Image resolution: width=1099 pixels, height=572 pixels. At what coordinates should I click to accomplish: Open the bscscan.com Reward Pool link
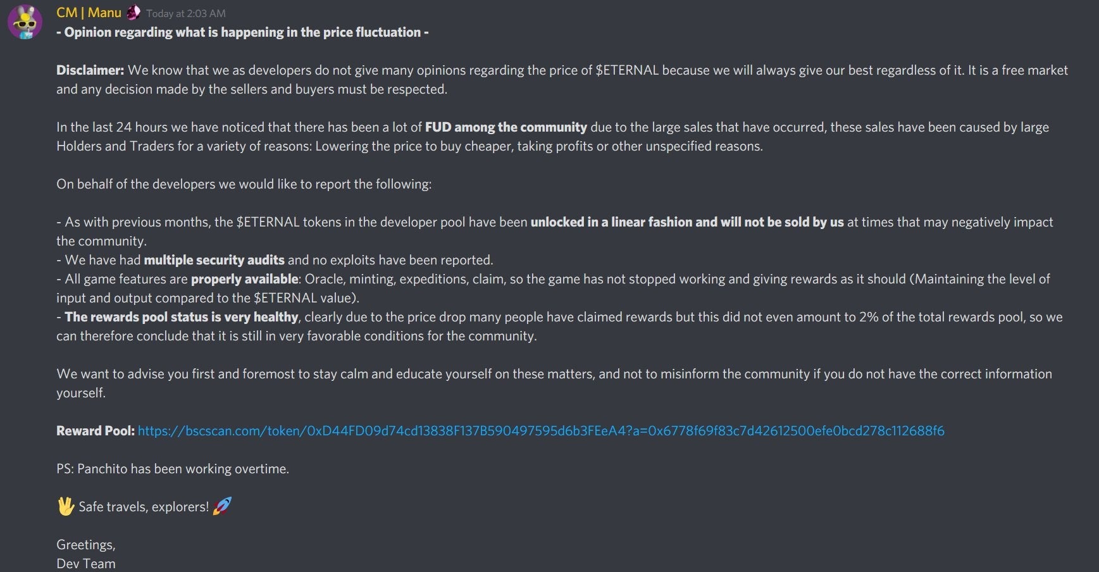(x=541, y=431)
